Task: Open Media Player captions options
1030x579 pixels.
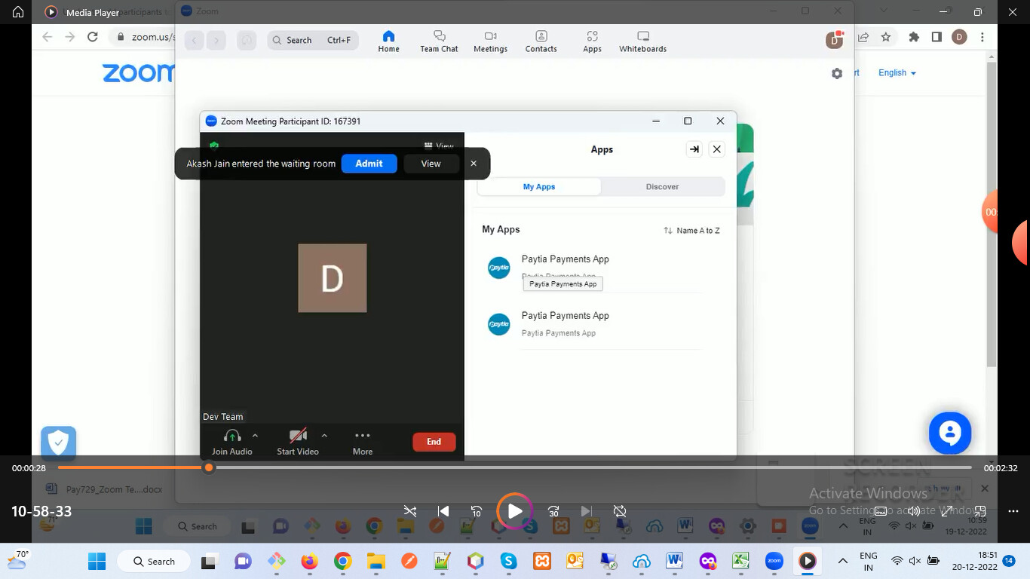Action: (x=881, y=511)
